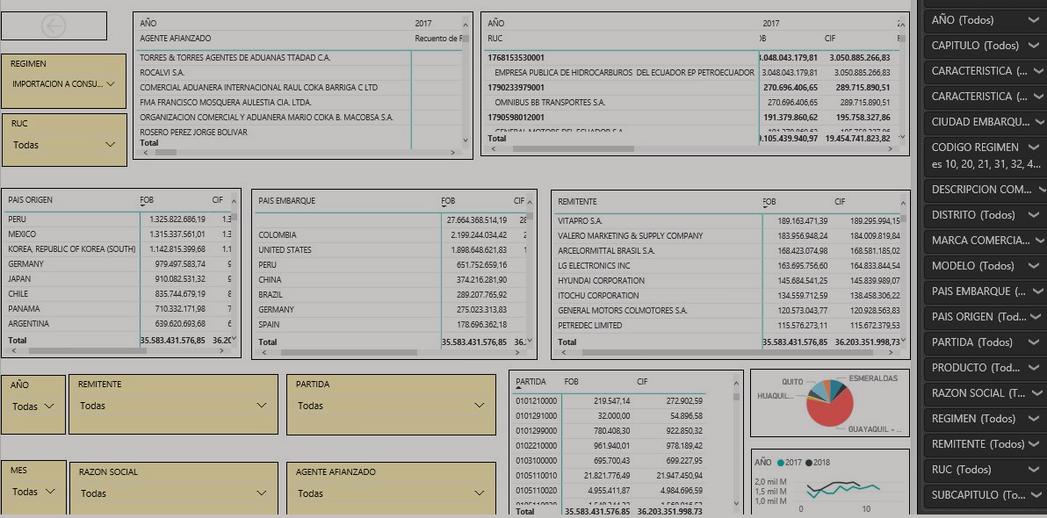
Task: Open the RAZON SOCIAL slicer dropdown
Action: (173, 493)
